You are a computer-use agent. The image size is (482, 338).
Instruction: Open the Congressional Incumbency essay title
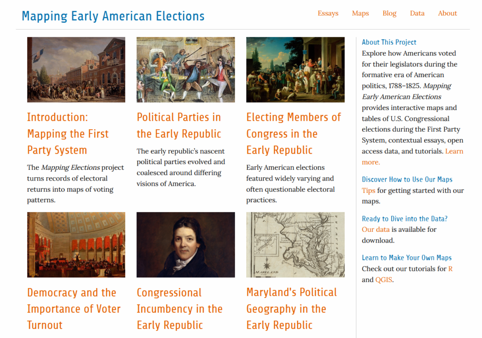point(179,308)
